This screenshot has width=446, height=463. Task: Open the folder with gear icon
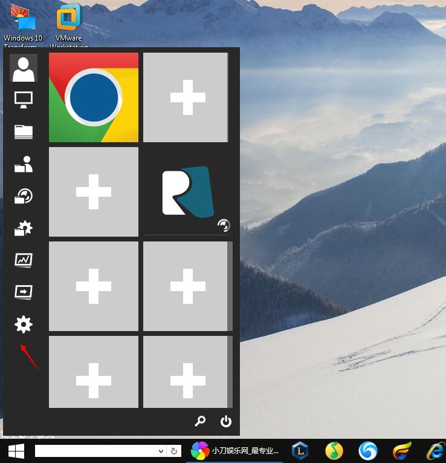pyautogui.click(x=24, y=228)
